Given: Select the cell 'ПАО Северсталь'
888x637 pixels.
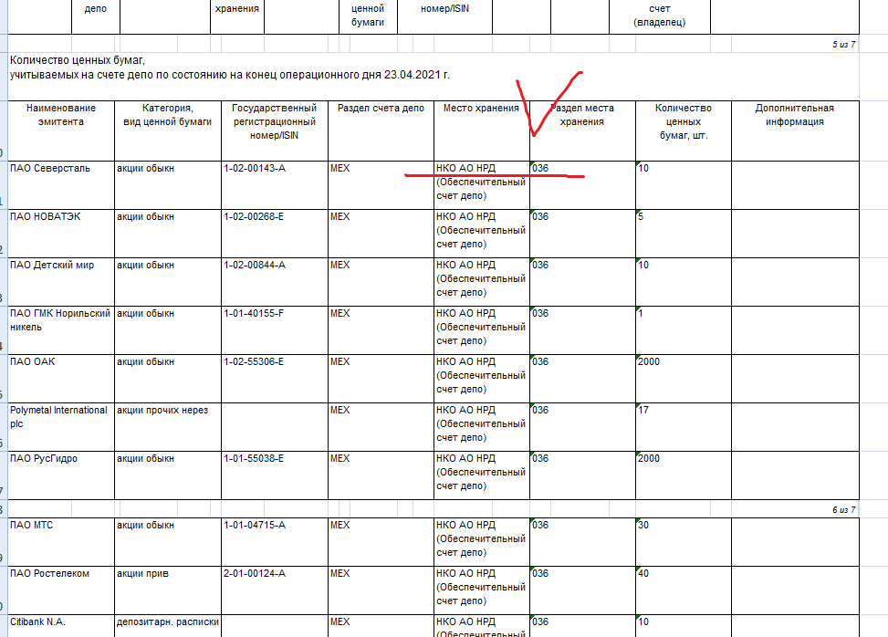Looking at the screenshot, I should (x=61, y=185).
